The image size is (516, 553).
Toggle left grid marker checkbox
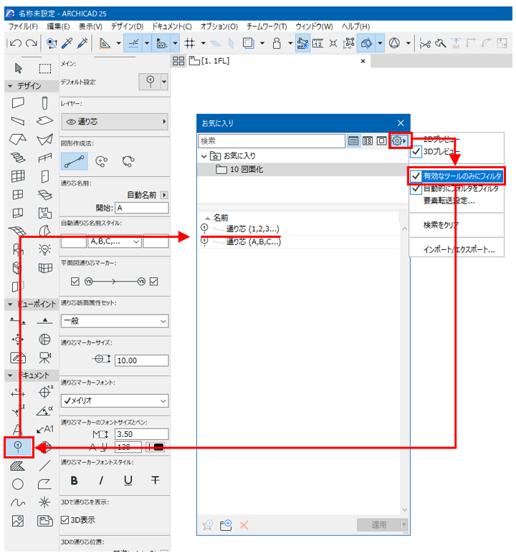click(75, 282)
